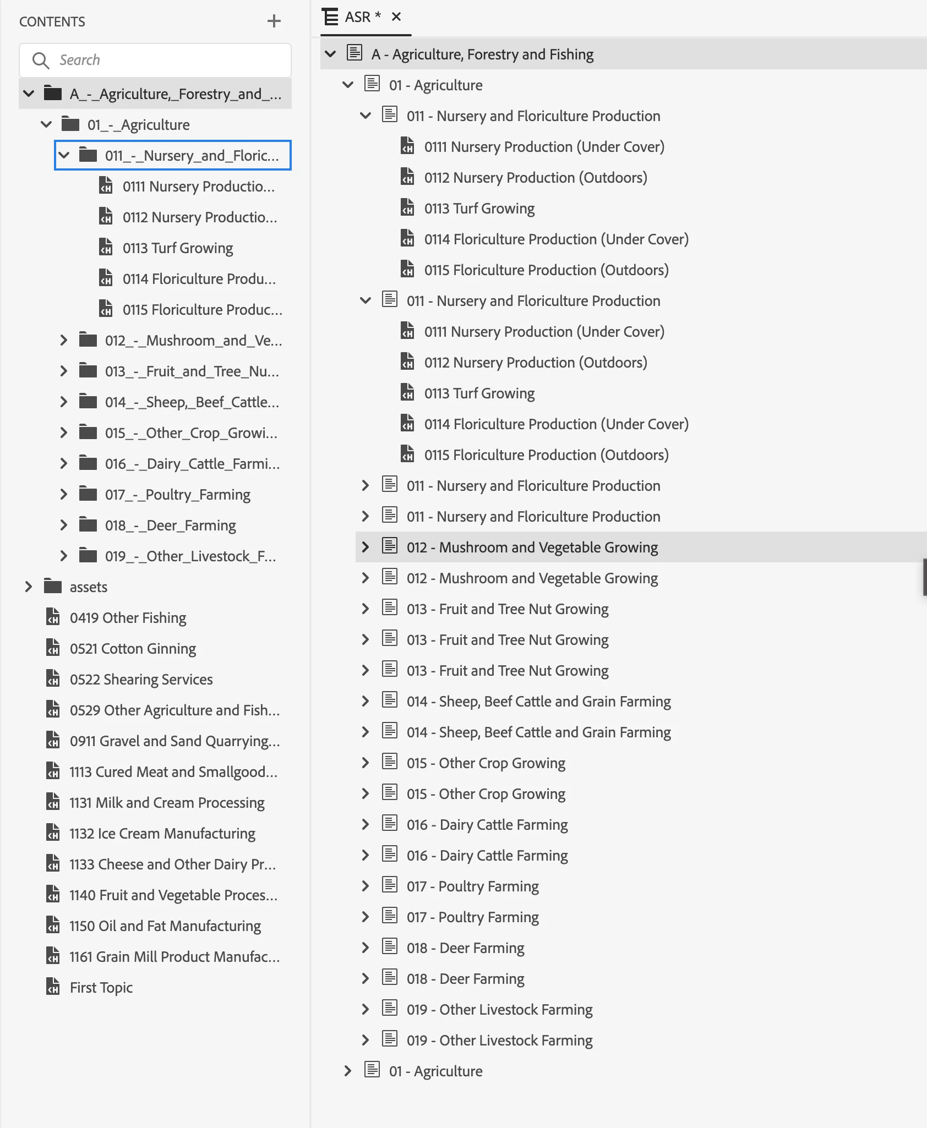Select 0114 Floriculture Produ... in Contents
Viewport: 927px width, 1128px height.
pyautogui.click(x=199, y=279)
